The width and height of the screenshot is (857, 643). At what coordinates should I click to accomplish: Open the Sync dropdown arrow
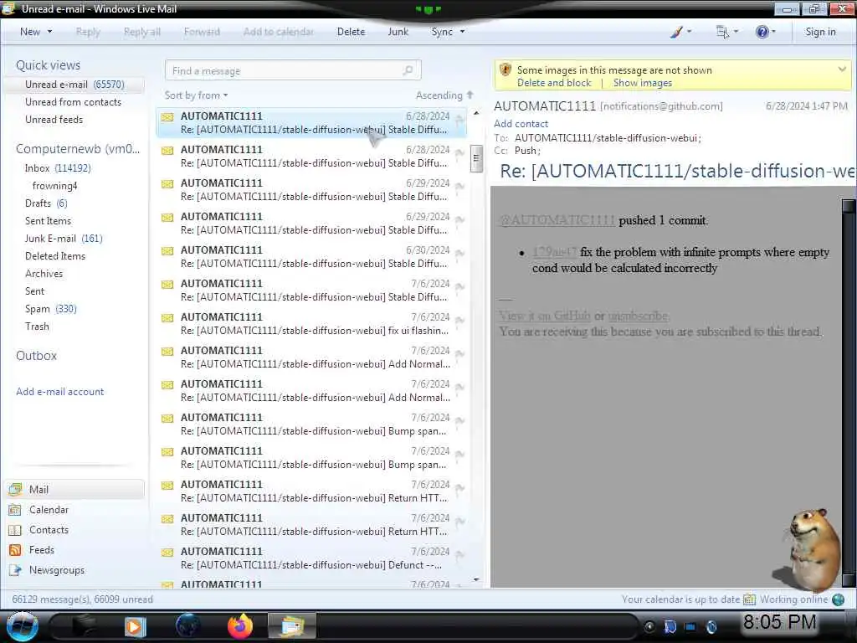click(x=462, y=32)
